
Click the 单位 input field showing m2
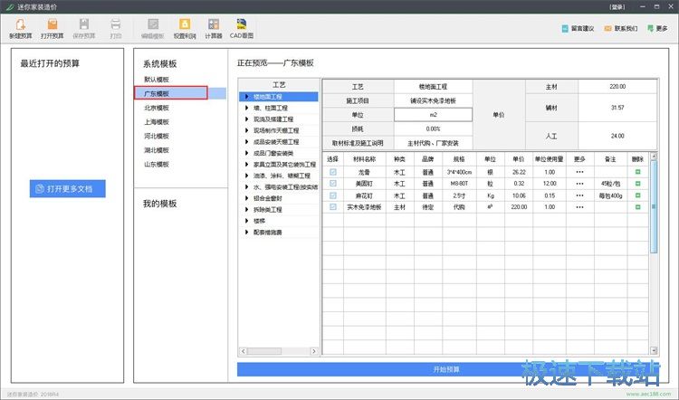click(434, 115)
